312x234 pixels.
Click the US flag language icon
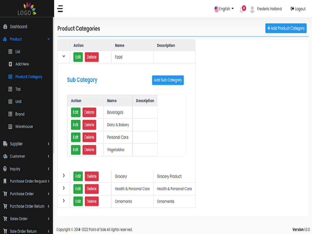(x=216, y=9)
